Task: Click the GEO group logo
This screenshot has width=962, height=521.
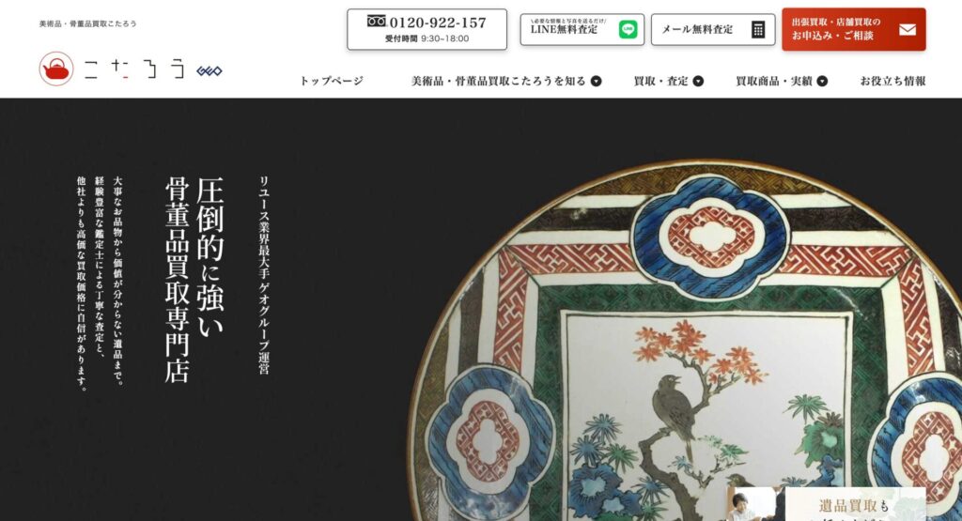Action: tap(209, 71)
